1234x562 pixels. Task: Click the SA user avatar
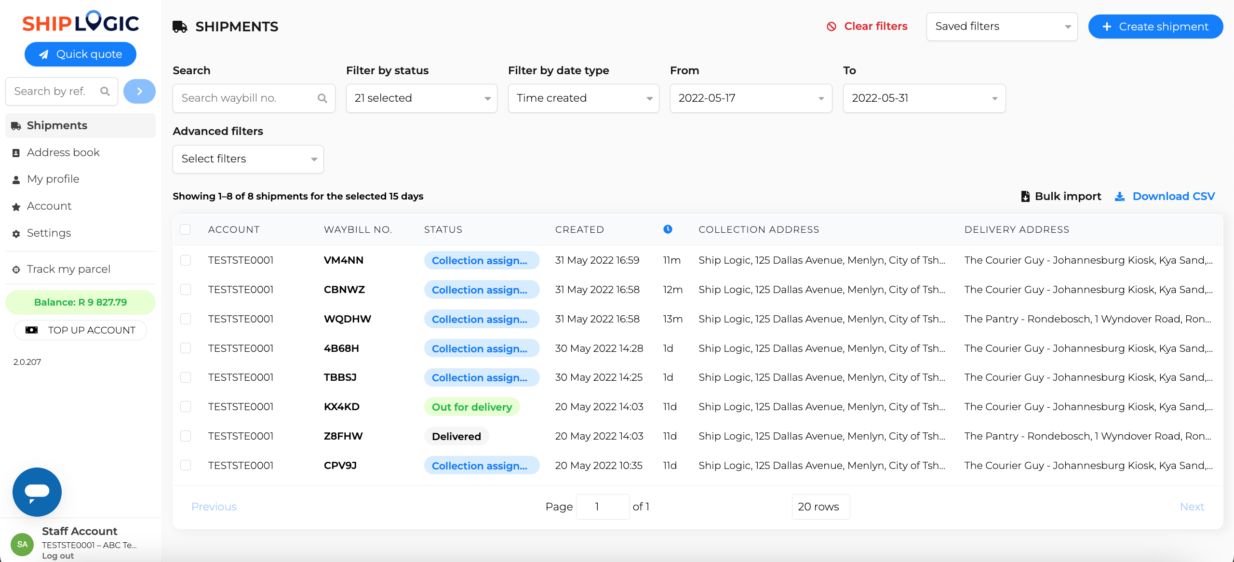point(22,544)
